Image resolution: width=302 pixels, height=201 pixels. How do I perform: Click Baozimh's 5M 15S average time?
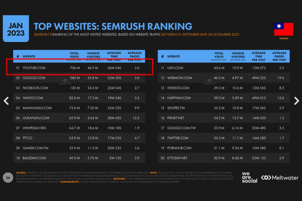click(x=115, y=158)
